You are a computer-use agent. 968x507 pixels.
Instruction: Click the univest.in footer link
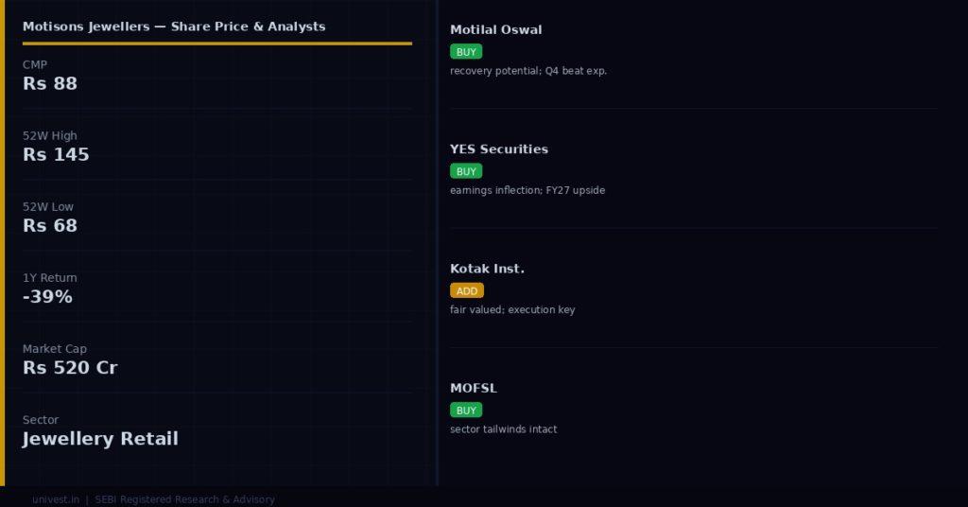coord(56,499)
